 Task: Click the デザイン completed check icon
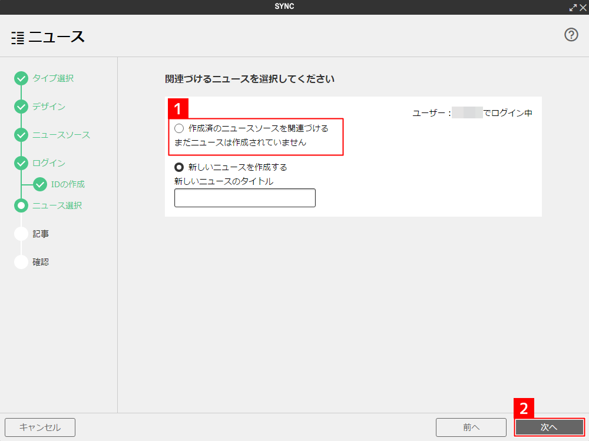pyautogui.click(x=21, y=107)
